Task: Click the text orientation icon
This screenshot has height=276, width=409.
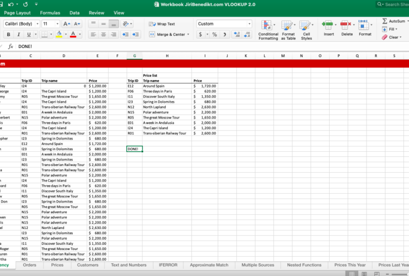Action: (126, 24)
